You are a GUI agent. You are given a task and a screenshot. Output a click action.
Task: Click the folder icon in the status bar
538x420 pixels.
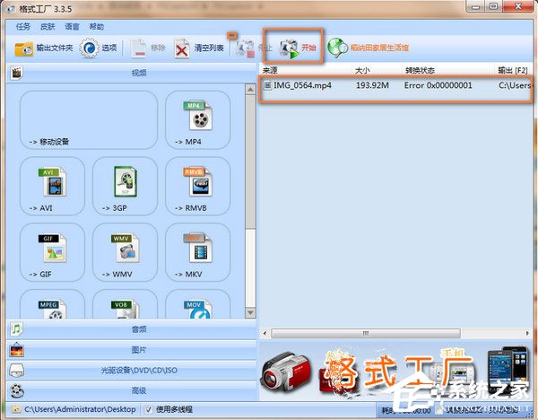tap(16, 409)
